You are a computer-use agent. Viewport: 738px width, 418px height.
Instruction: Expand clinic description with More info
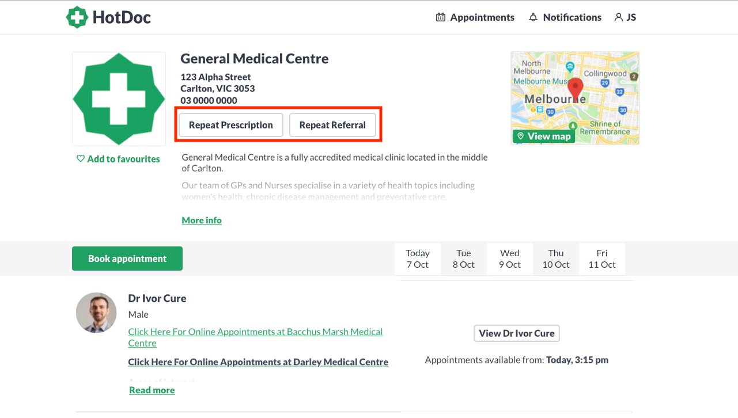coord(202,221)
